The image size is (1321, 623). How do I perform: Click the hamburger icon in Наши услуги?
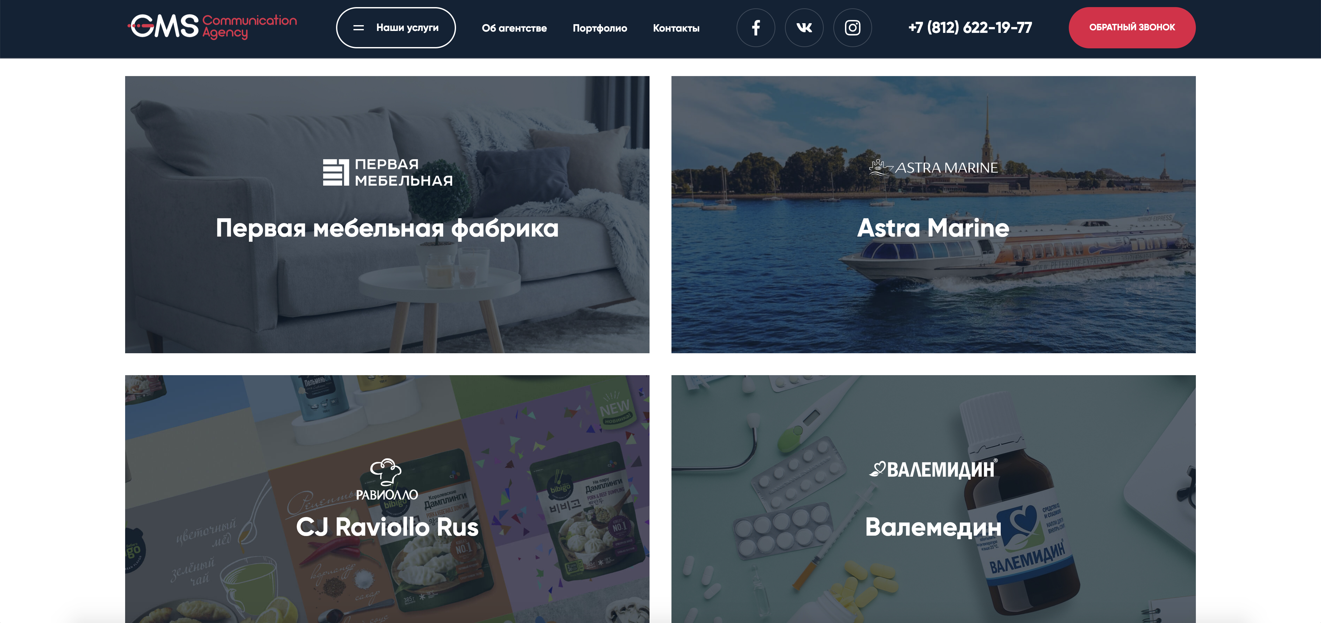(x=358, y=28)
